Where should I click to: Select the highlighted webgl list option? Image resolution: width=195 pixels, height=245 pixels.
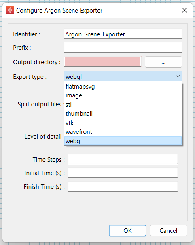click(x=123, y=141)
